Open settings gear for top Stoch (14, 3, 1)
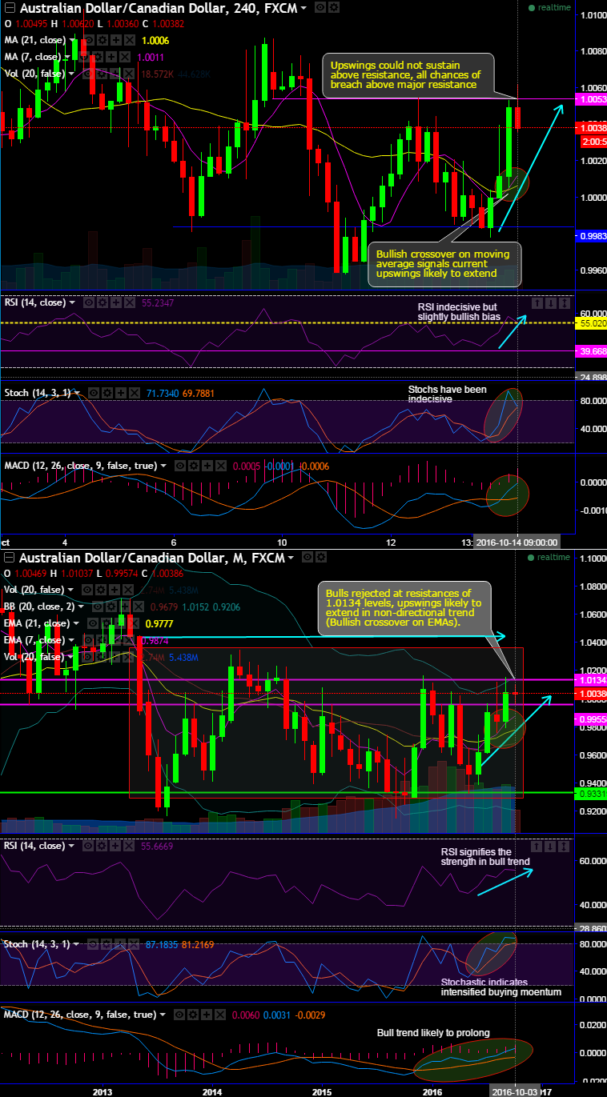 coord(107,393)
